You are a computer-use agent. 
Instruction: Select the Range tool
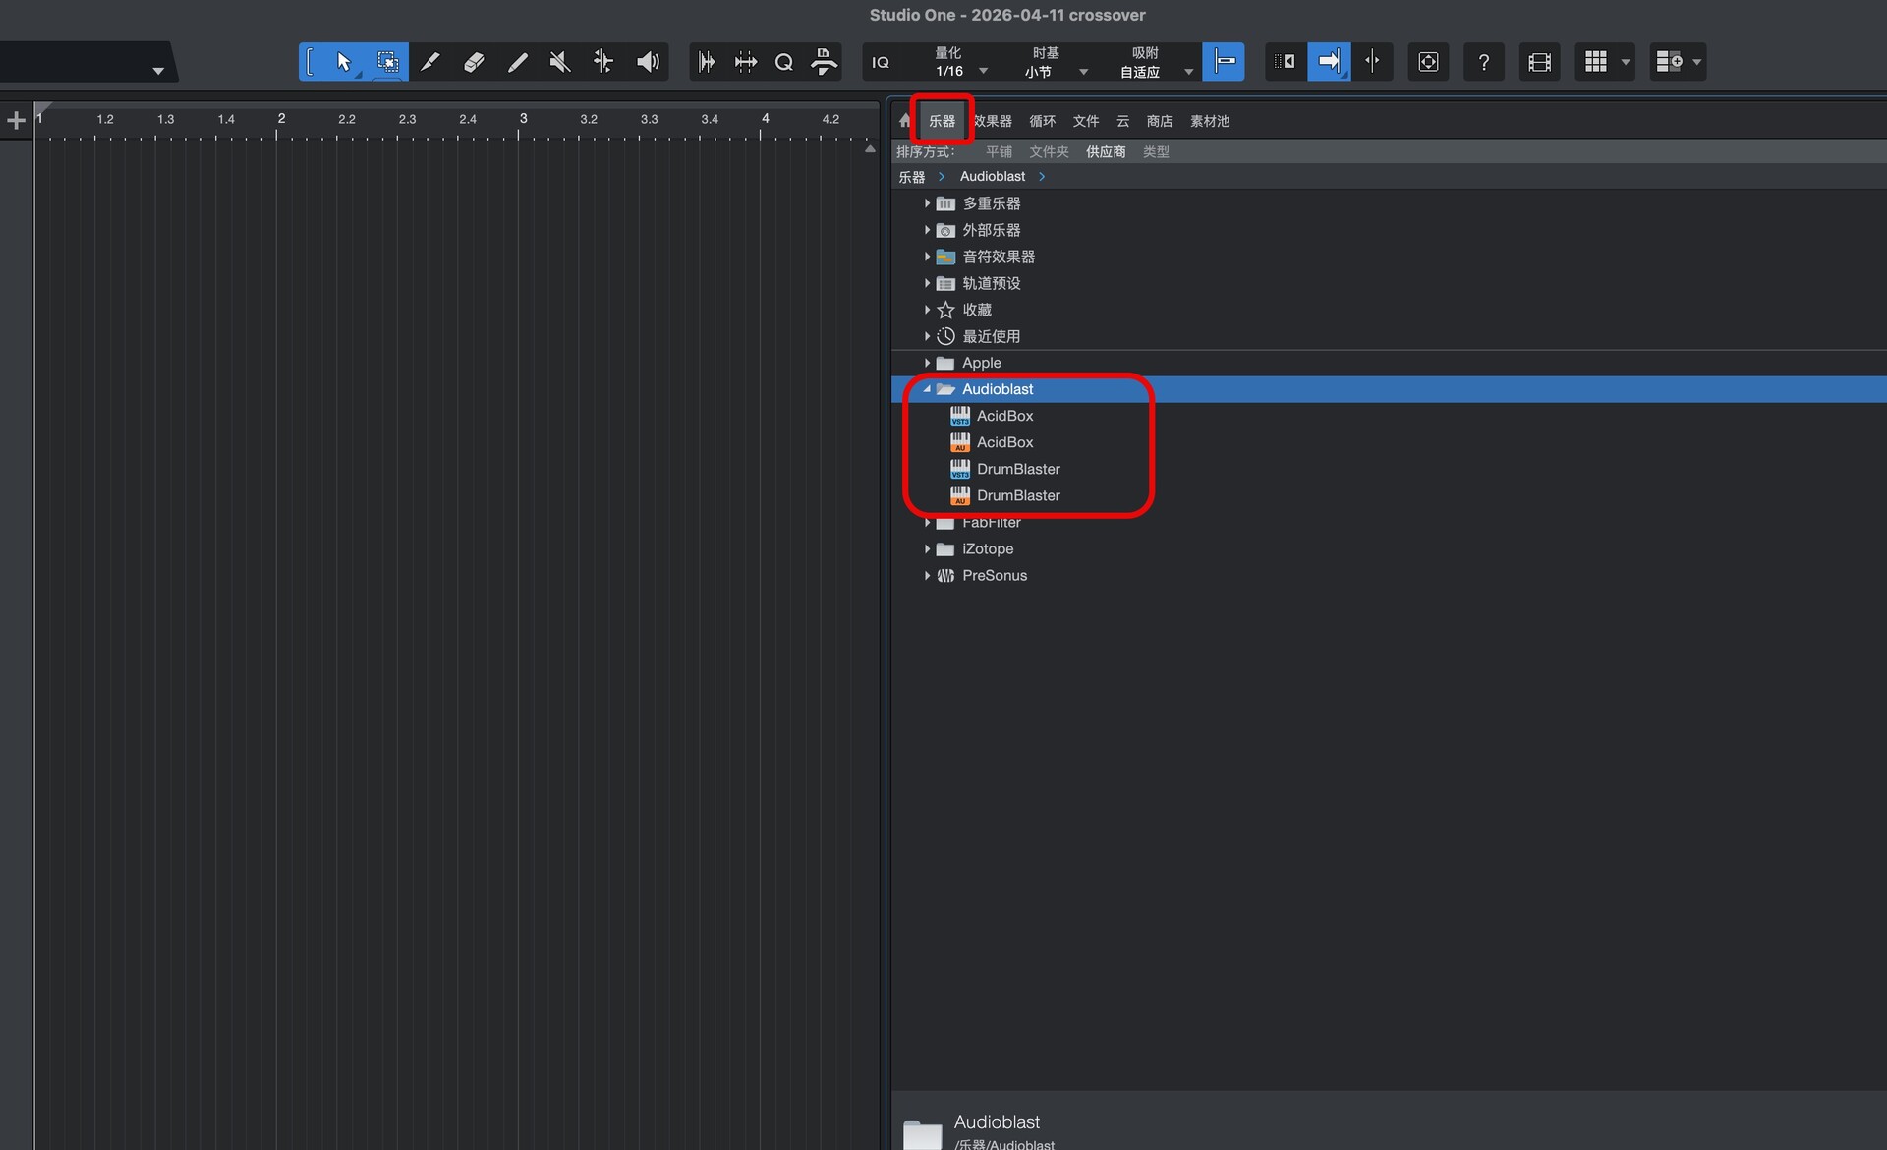387,62
